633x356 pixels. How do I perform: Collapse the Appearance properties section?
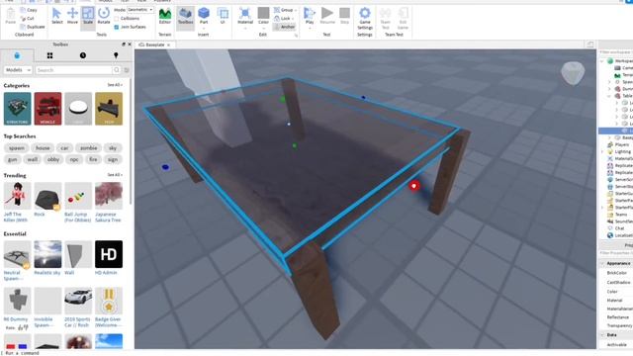tap(602, 263)
